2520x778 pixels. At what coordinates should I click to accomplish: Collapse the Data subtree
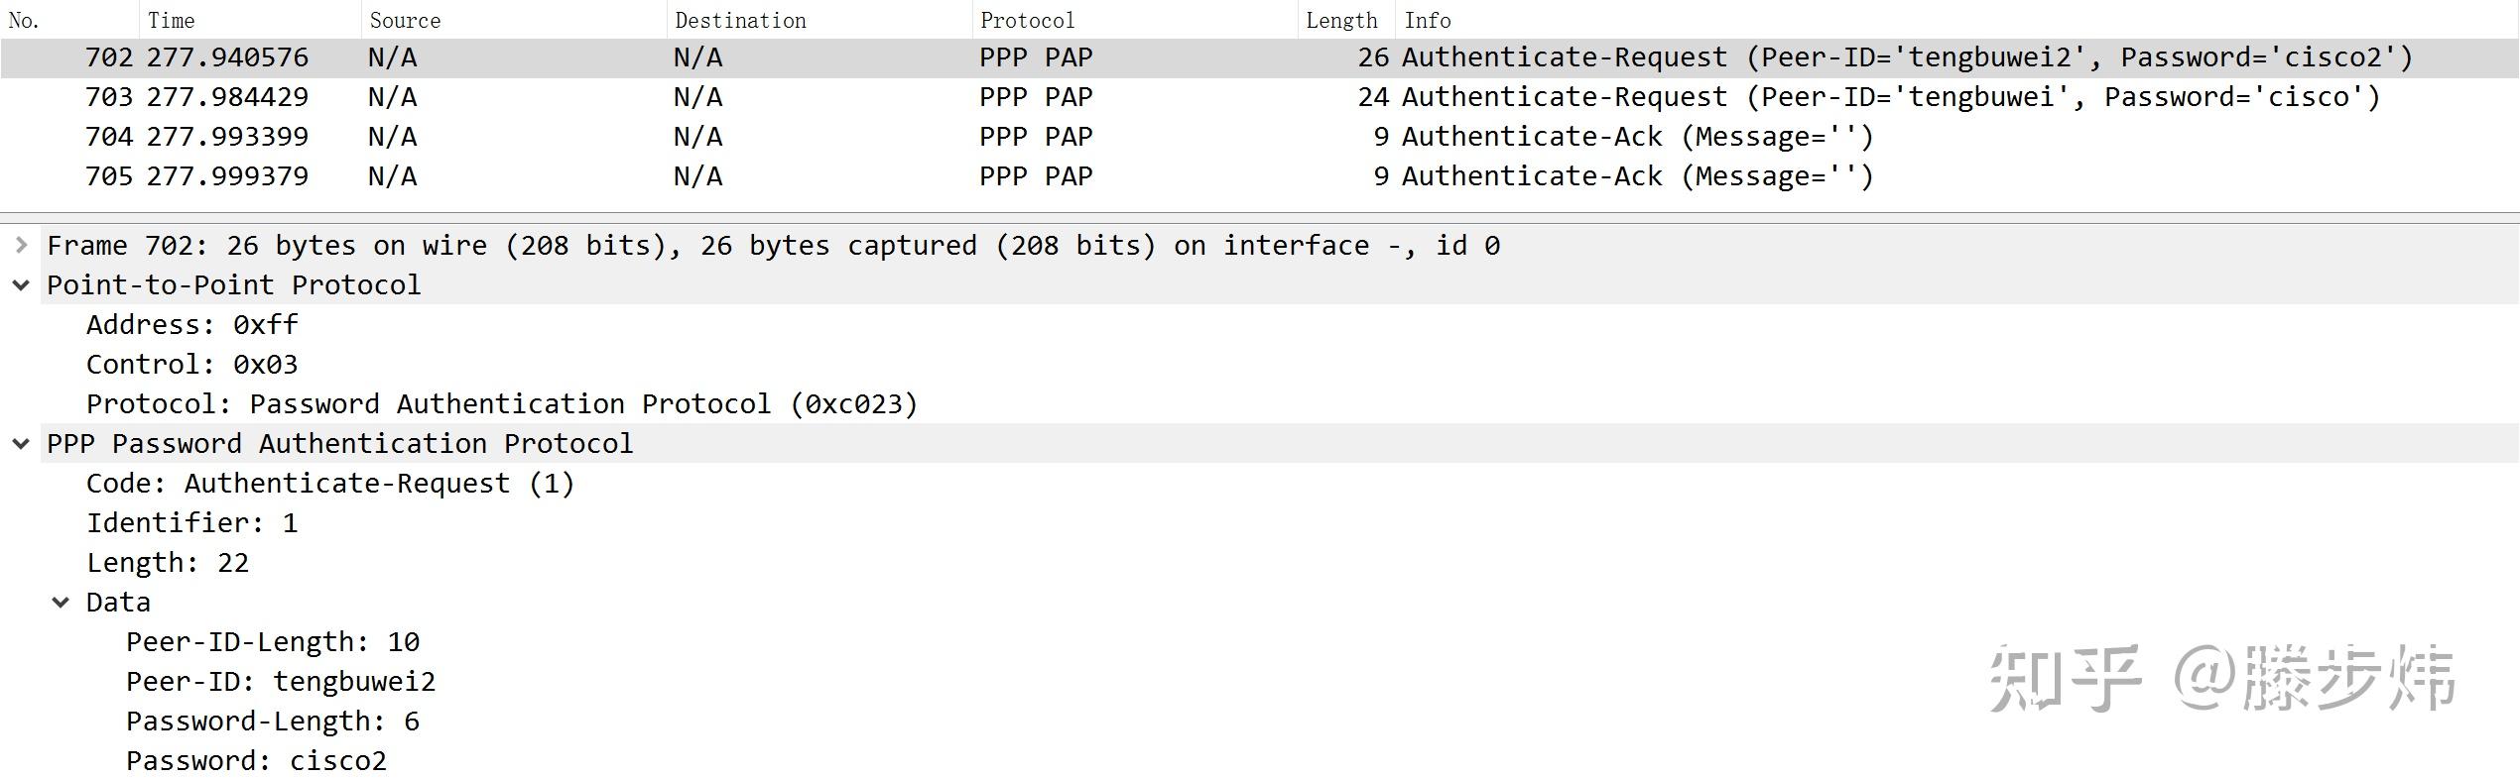coord(61,603)
